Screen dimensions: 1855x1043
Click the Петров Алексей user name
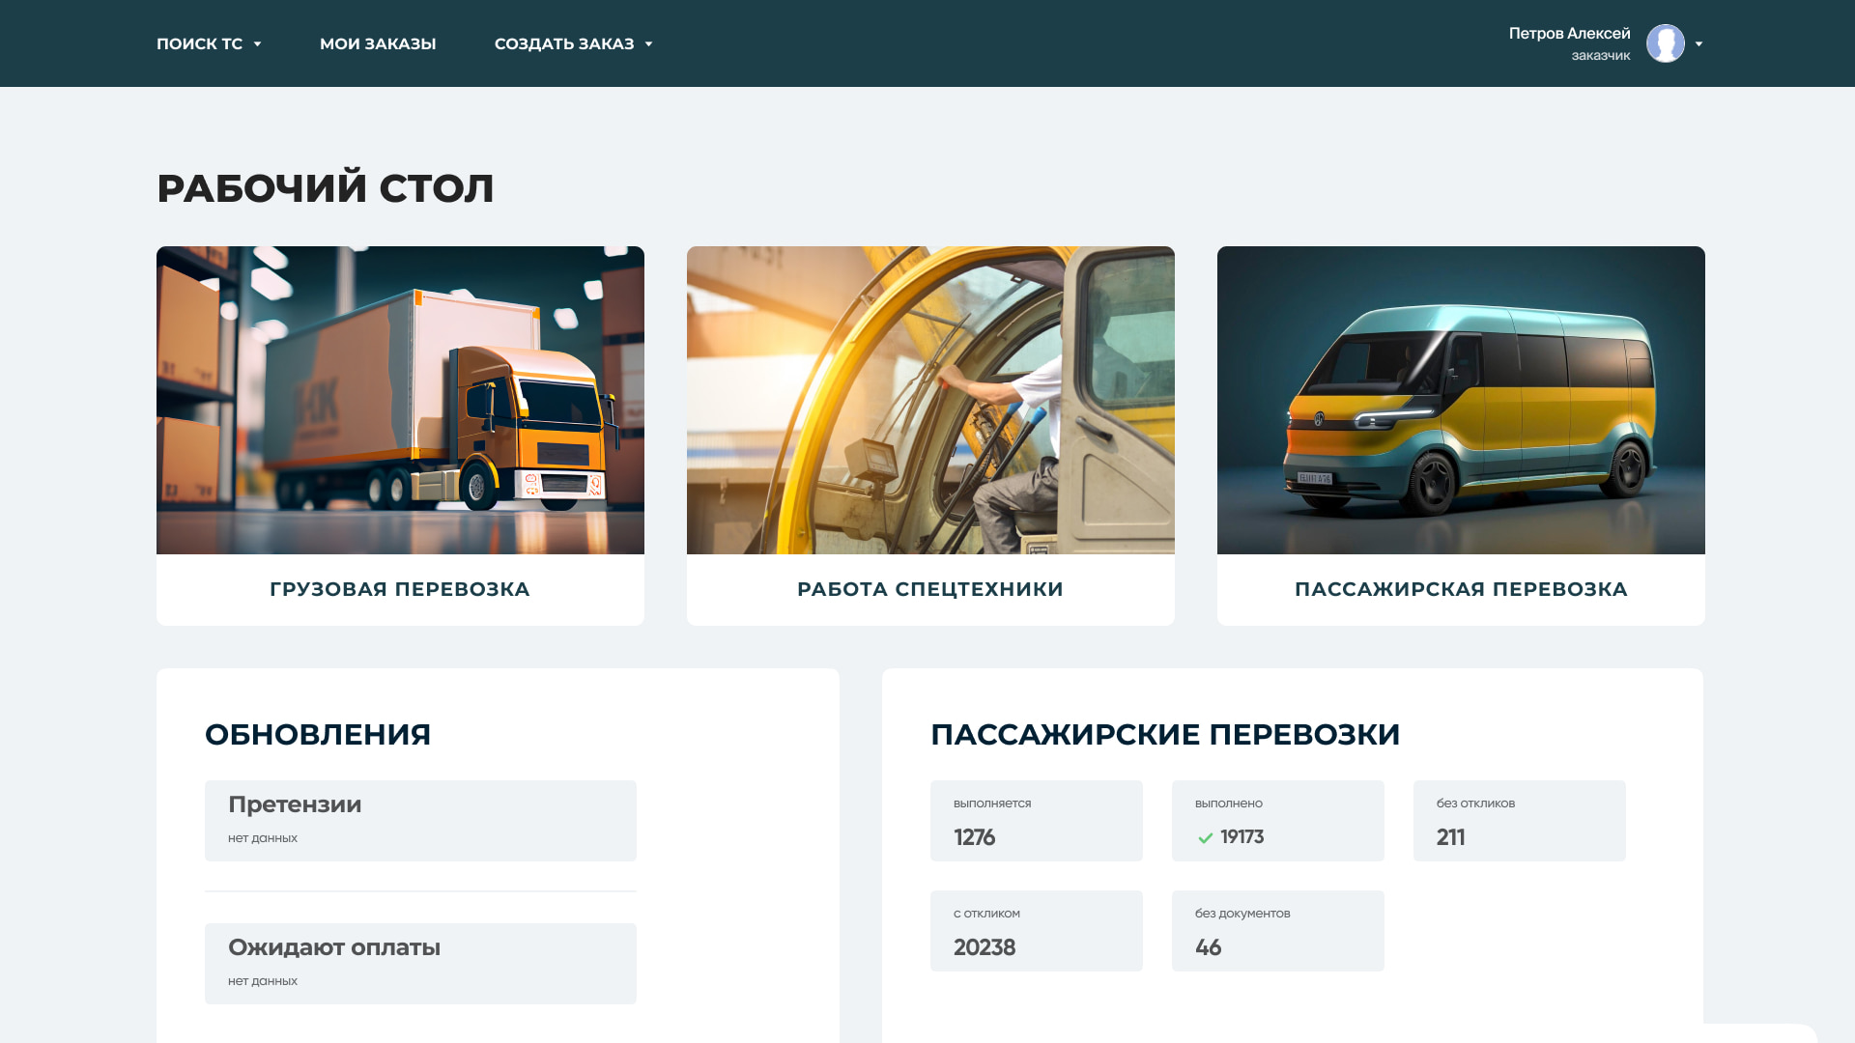pyautogui.click(x=1569, y=33)
